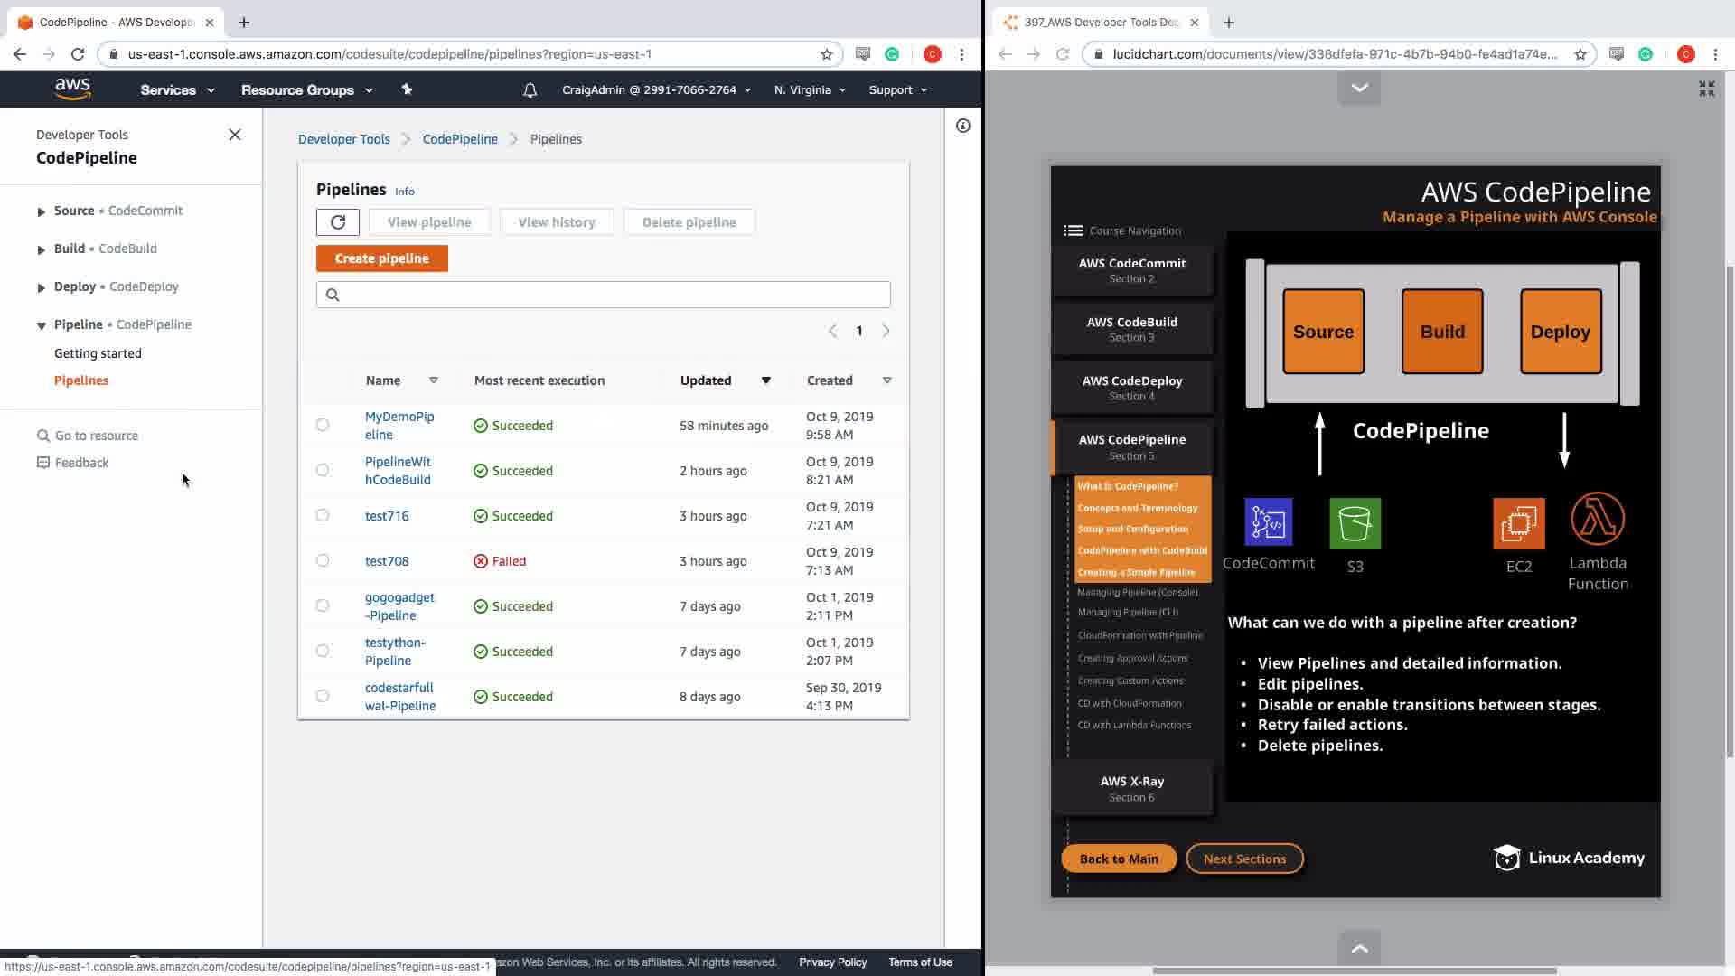Image resolution: width=1735 pixels, height=976 pixels.
Task: Open the N. Virginia region dropdown
Action: 810,90
